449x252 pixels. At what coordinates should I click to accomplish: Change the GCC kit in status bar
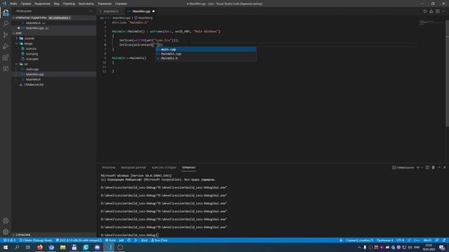(79, 240)
